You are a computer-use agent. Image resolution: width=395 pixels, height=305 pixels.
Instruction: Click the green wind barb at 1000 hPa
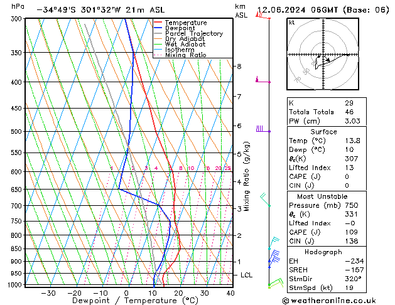click(276, 283)
